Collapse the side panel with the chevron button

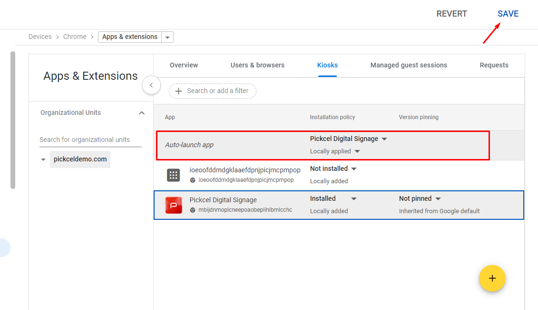pyautogui.click(x=151, y=85)
